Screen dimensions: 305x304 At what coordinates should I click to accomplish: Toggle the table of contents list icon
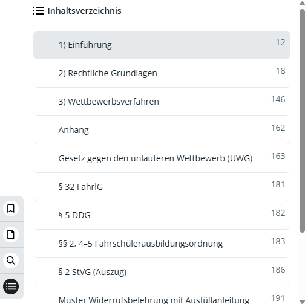(11, 286)
